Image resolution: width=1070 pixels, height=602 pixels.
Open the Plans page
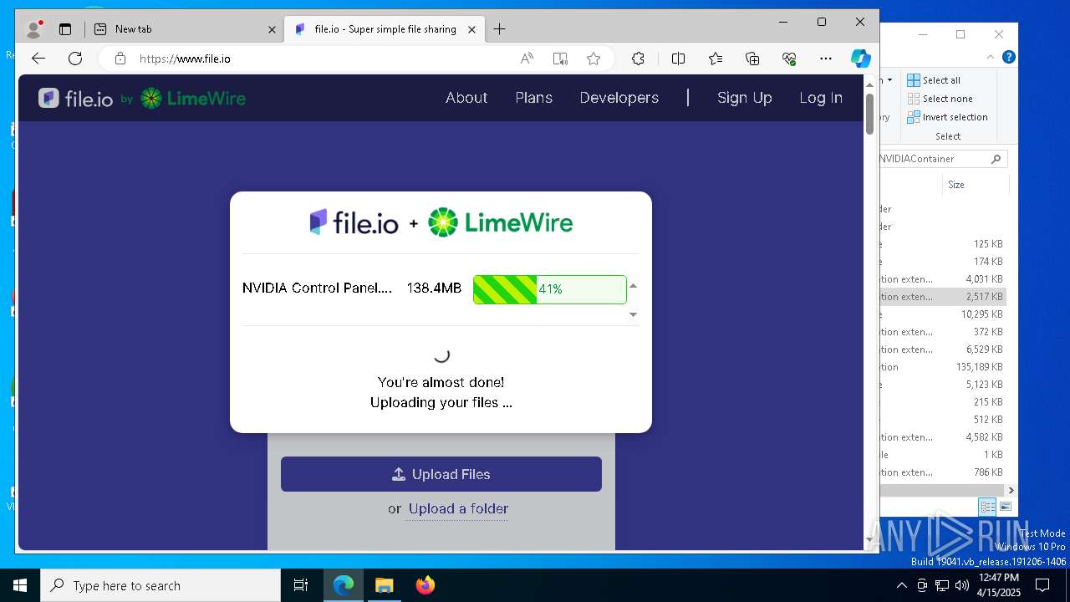[x=534, y=98]
